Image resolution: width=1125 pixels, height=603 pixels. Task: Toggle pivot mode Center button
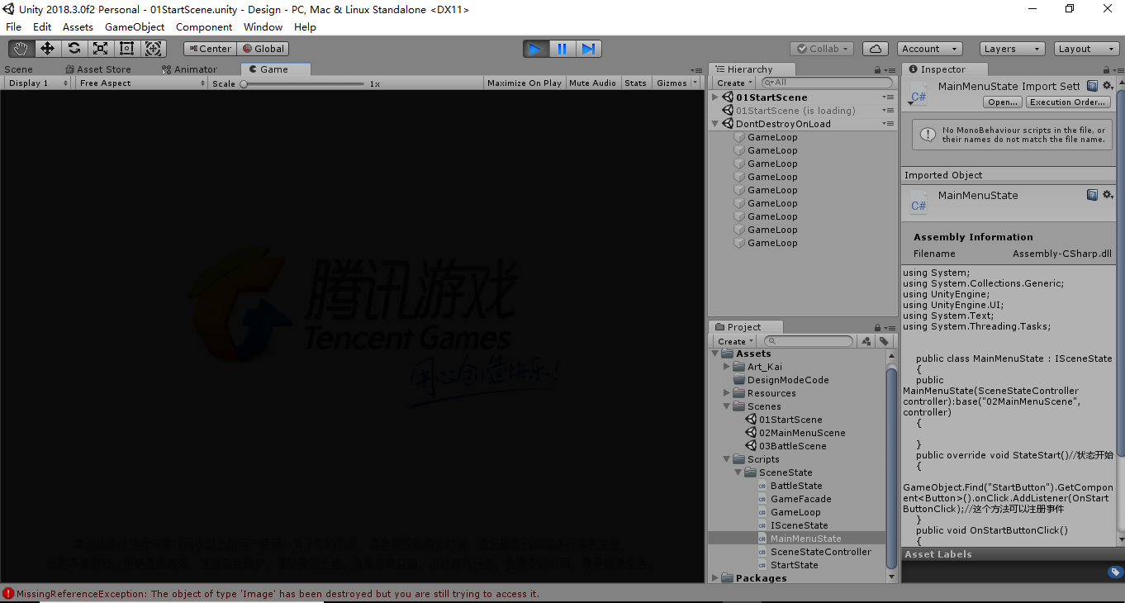[x=210, y=49]
